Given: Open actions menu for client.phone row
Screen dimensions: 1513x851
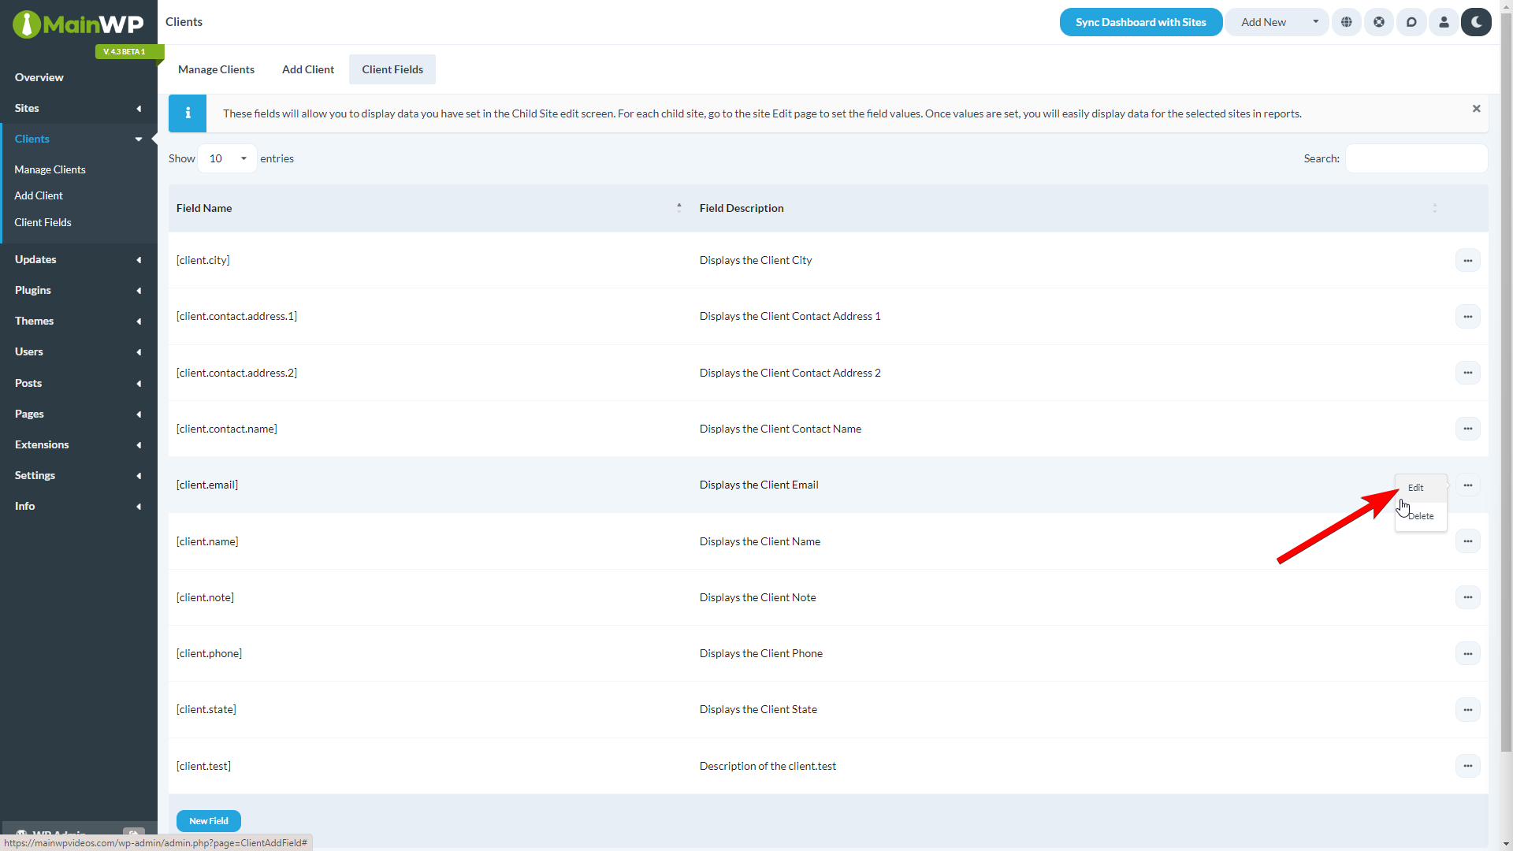Looking at the screenshot, I should coord(1467,653).
